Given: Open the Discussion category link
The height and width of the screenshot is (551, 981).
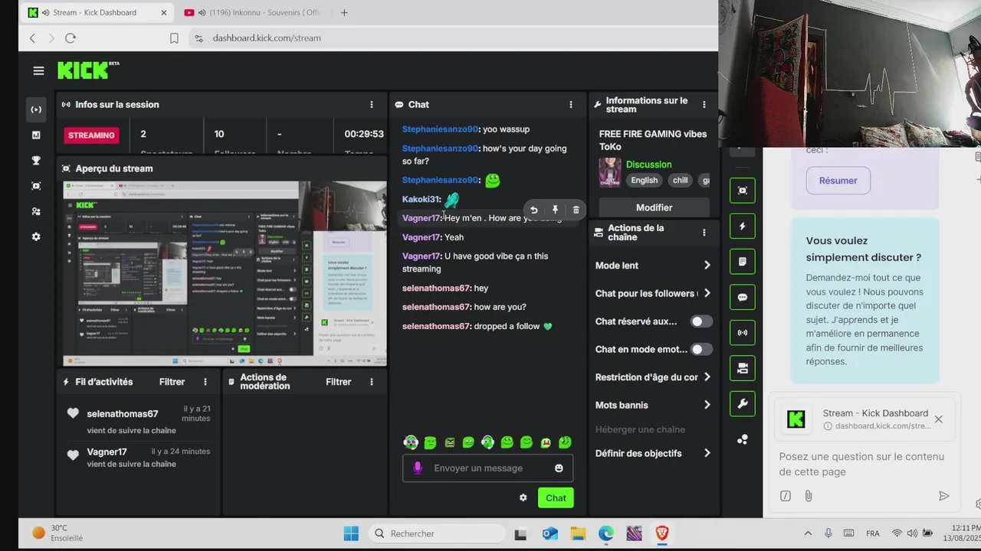Looking at the screenshot, I should pos(648,165).
